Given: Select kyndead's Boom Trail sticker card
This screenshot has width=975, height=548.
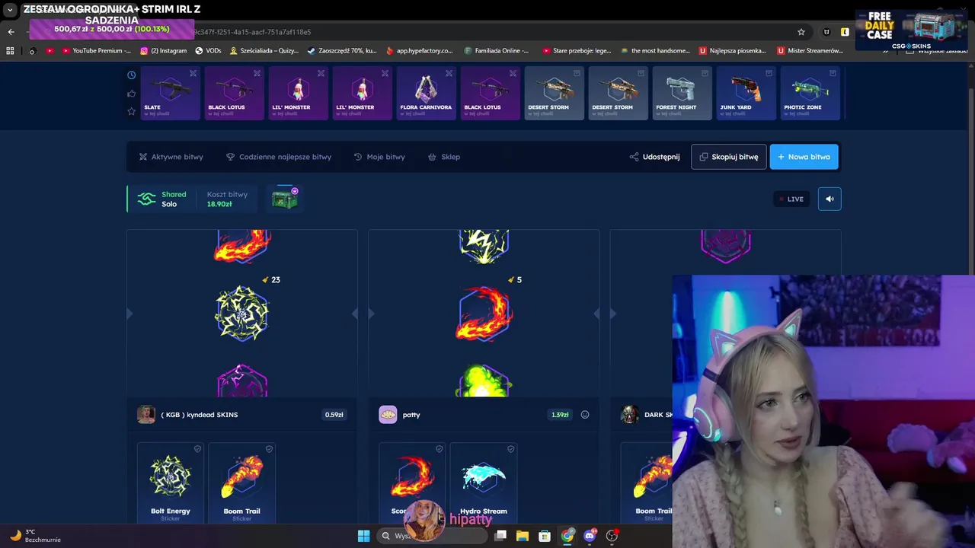Looking at the screenshot, I should point(242,483).
